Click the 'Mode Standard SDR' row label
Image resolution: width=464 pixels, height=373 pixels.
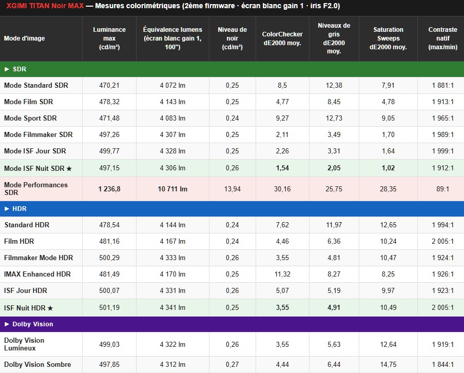tap(36, 86)
